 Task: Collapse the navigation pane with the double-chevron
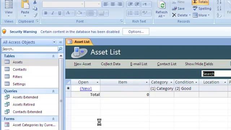coord(61,42)
